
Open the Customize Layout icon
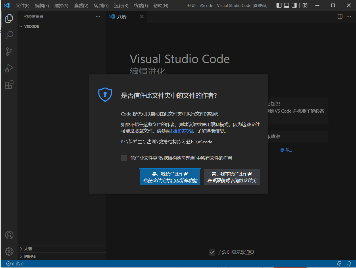pos(305,5)
